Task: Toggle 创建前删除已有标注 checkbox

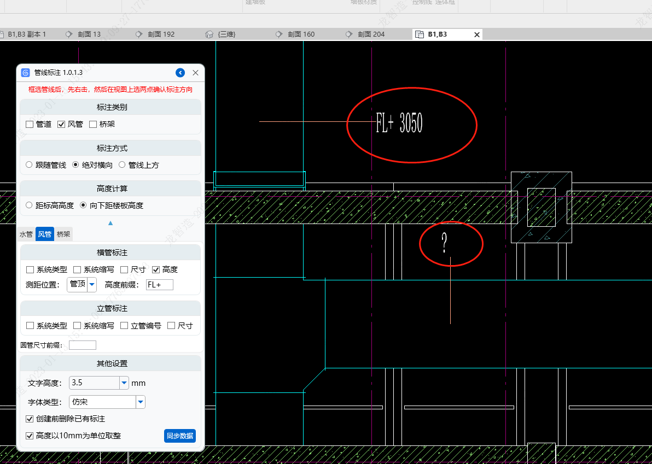Action: pyautogui.click(x=30, y=419)
